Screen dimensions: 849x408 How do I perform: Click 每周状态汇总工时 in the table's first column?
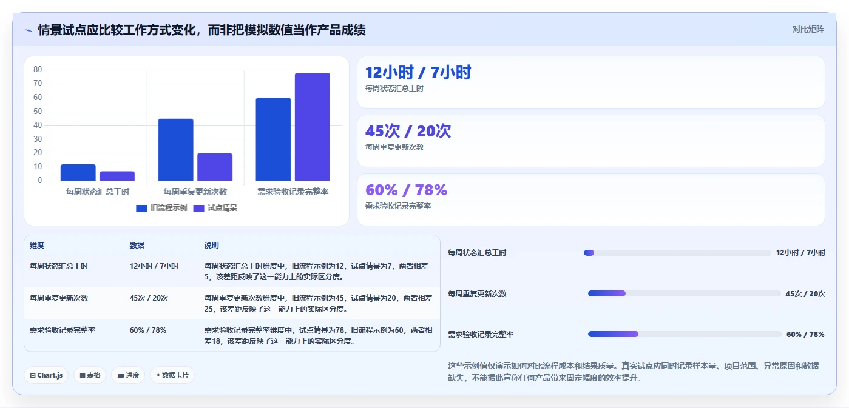[59, 266]
